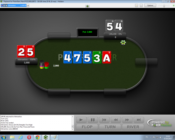Image resolution: width=175 pixels, height=140 pixels.
Task: Step back one action with rewind
Action: click(x=116, y=120)
